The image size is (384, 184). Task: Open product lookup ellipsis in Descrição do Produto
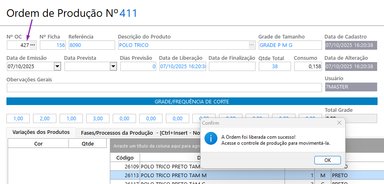click(252, 45)
